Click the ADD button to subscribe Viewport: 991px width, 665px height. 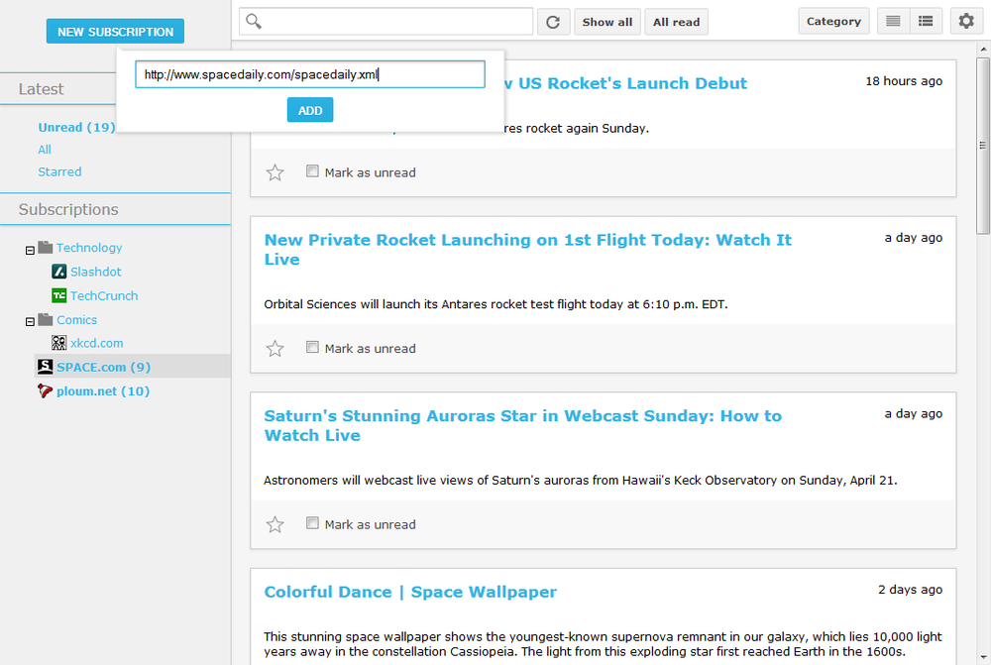309,110
